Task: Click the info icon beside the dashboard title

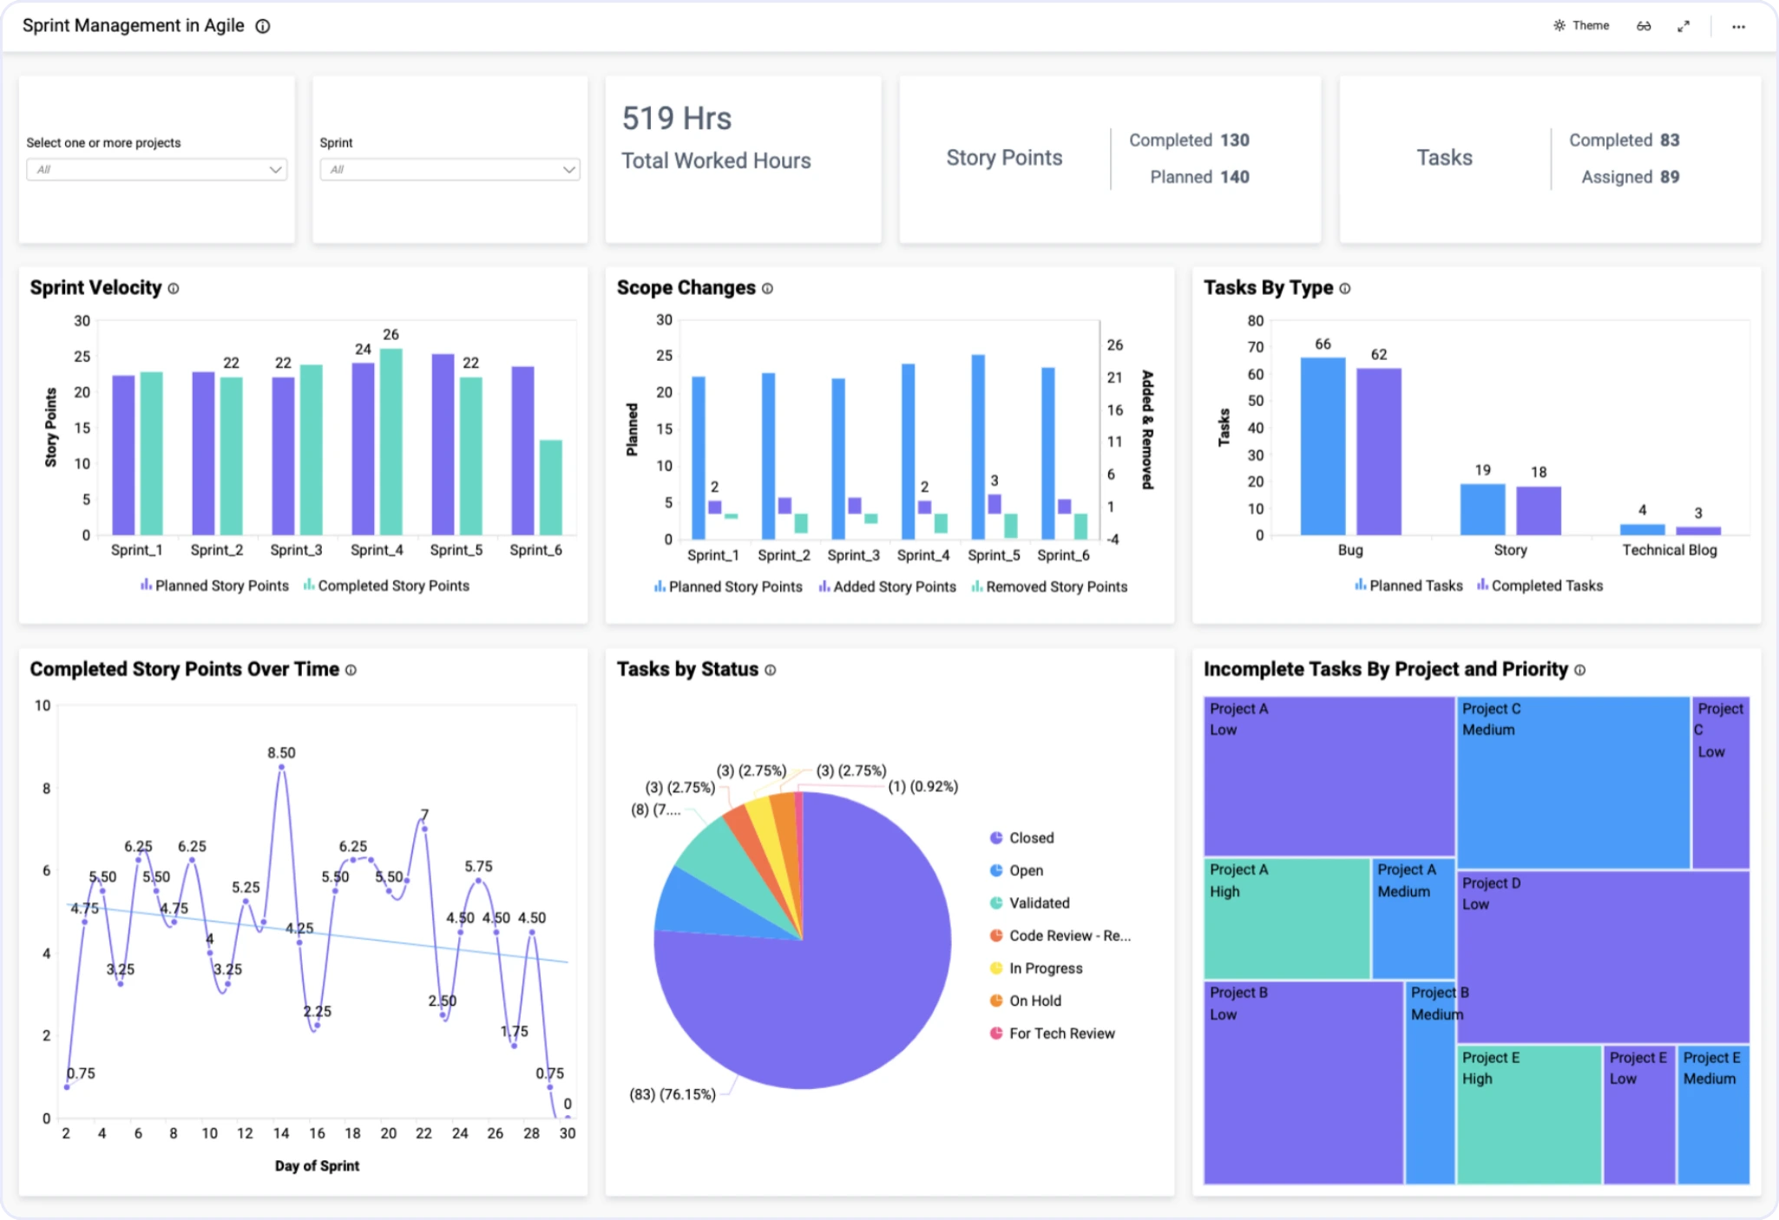Action: coord(263,26)
